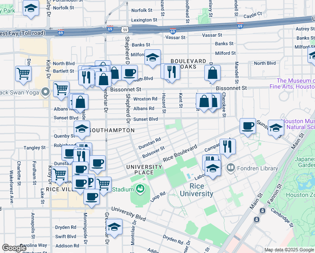Screen dimensions: 315x253
Task: Open the coffee cup marker beside Shepherd Dr
Action: [130, 72]
